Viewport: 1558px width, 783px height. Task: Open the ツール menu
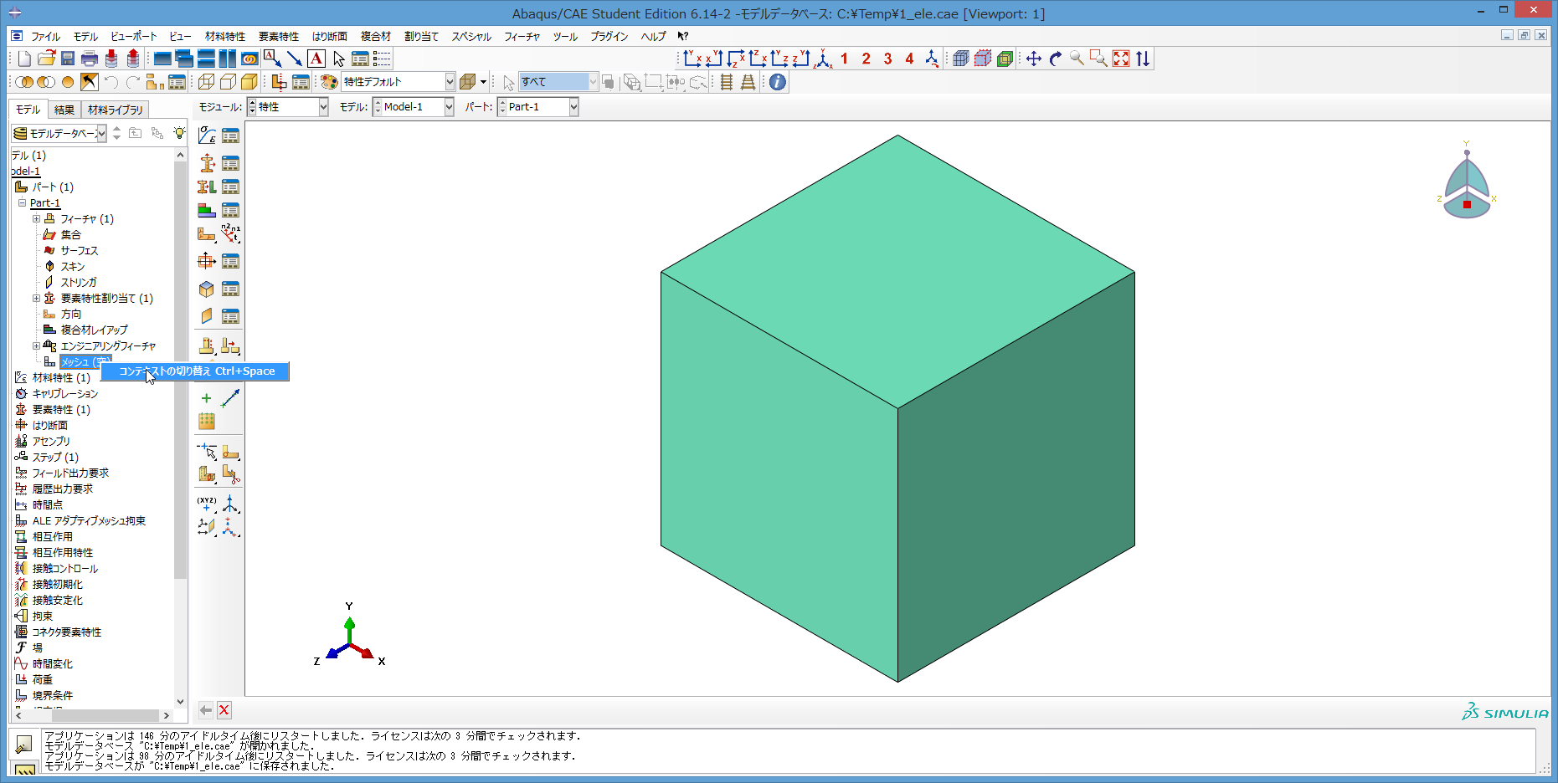tap(565, 36)
